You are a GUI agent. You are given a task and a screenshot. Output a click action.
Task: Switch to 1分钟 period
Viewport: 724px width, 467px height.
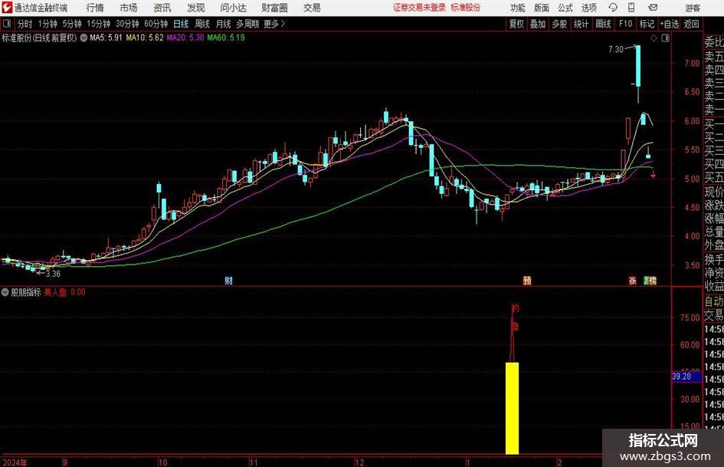47,24
